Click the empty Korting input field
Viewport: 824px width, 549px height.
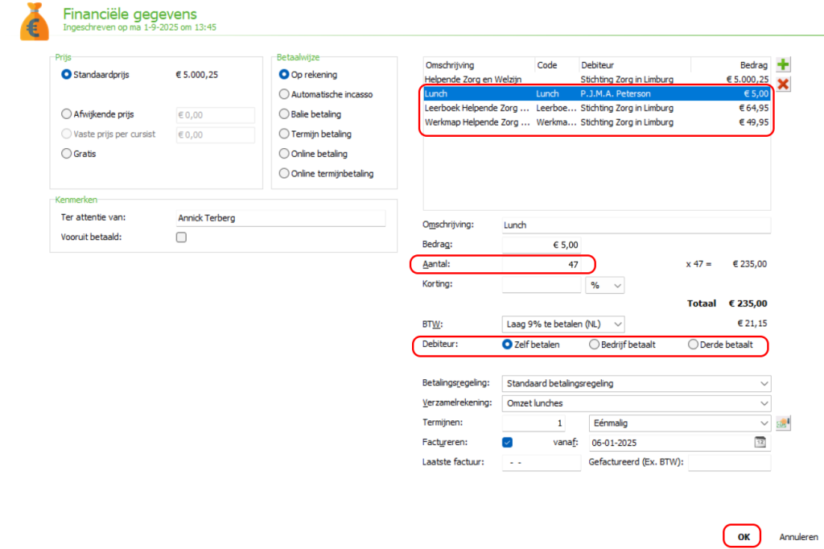(x=542, y=284)
